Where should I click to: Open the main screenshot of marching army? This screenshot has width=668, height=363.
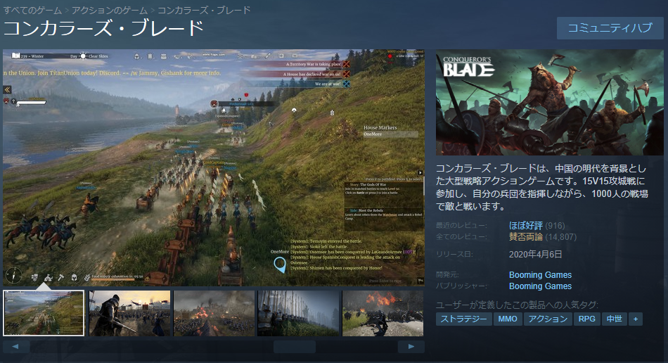[214, 167]
